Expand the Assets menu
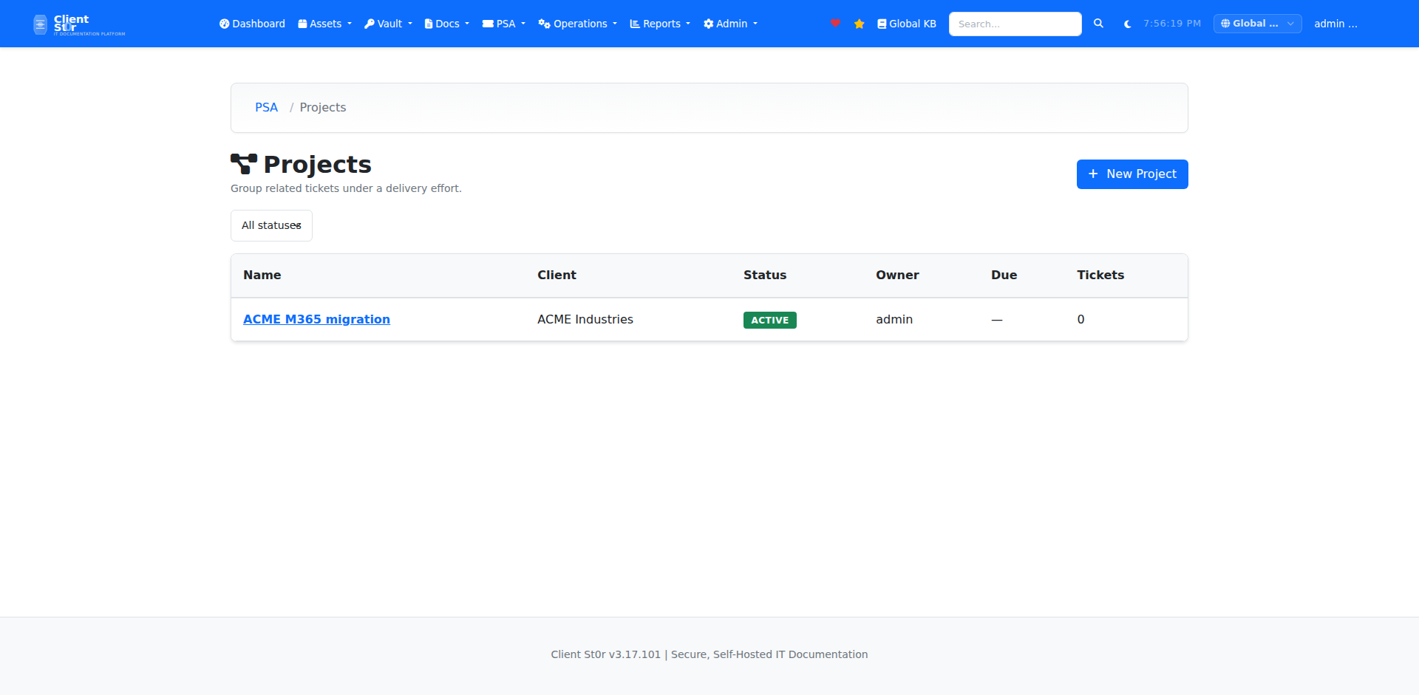 [324, 24]
